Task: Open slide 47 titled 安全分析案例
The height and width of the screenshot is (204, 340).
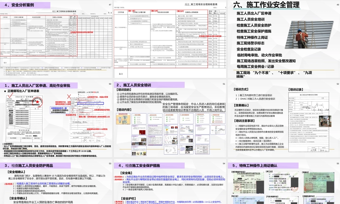Action: [56, 39]
